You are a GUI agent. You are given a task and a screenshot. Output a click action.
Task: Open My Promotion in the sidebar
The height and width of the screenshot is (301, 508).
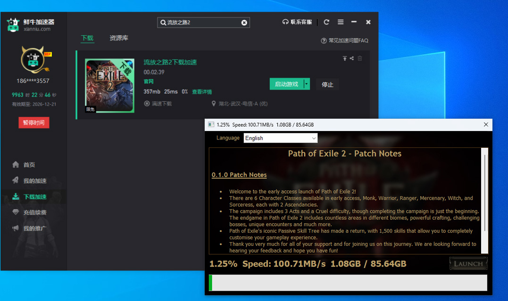coord(29,228)
